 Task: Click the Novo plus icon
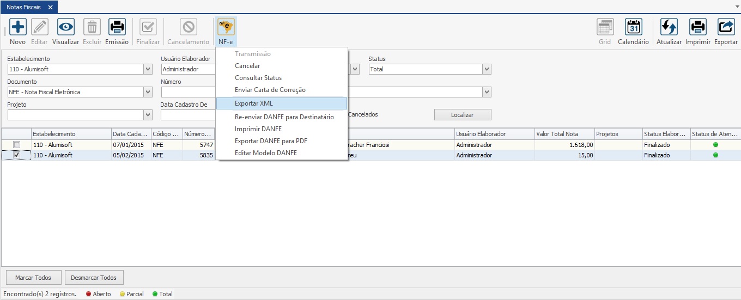[x=17, y=27]
